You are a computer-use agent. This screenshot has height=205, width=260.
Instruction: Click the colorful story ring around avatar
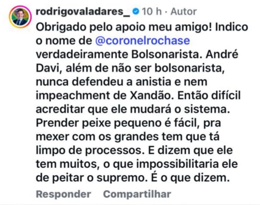pos(20,17)
